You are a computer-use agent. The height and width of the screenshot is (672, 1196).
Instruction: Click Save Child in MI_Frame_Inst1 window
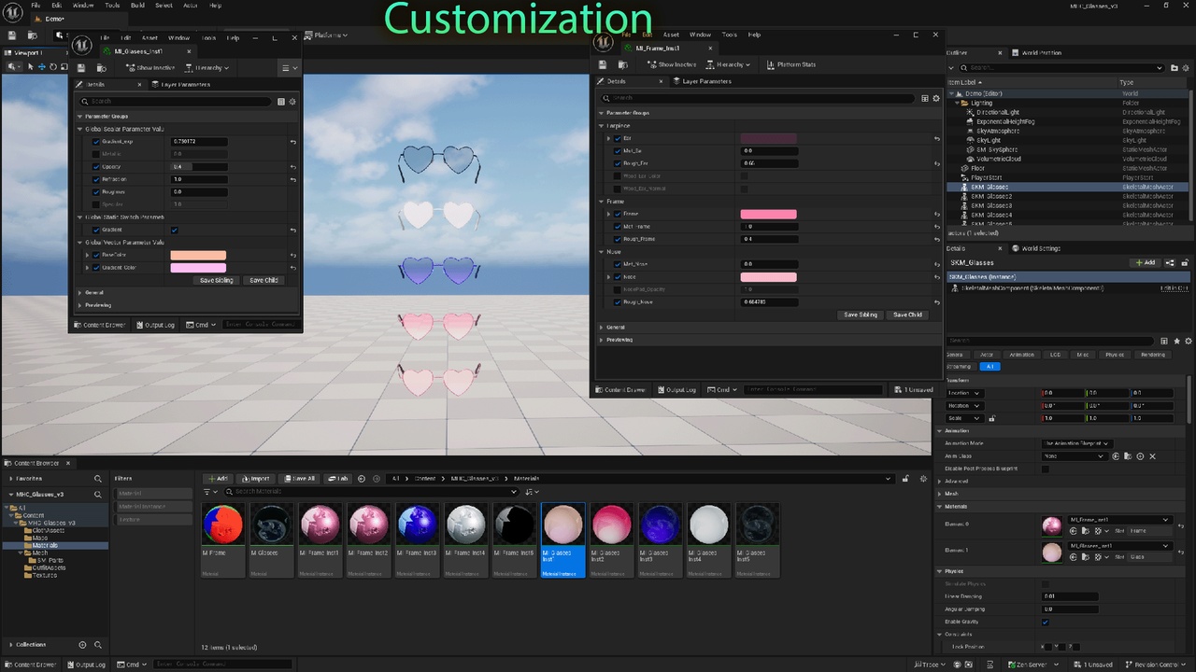coord(907,315)
